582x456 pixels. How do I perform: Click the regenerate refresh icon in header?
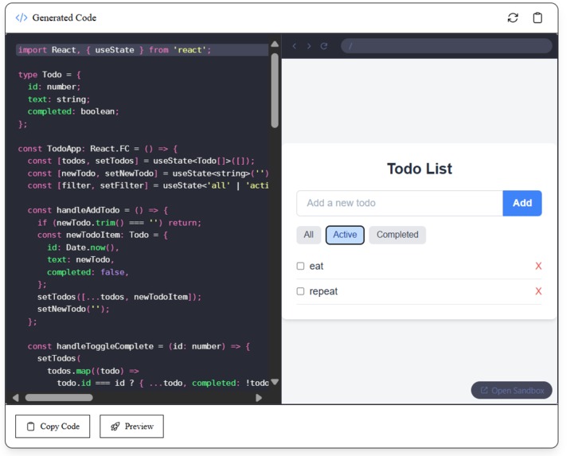[x=513, y=18]
